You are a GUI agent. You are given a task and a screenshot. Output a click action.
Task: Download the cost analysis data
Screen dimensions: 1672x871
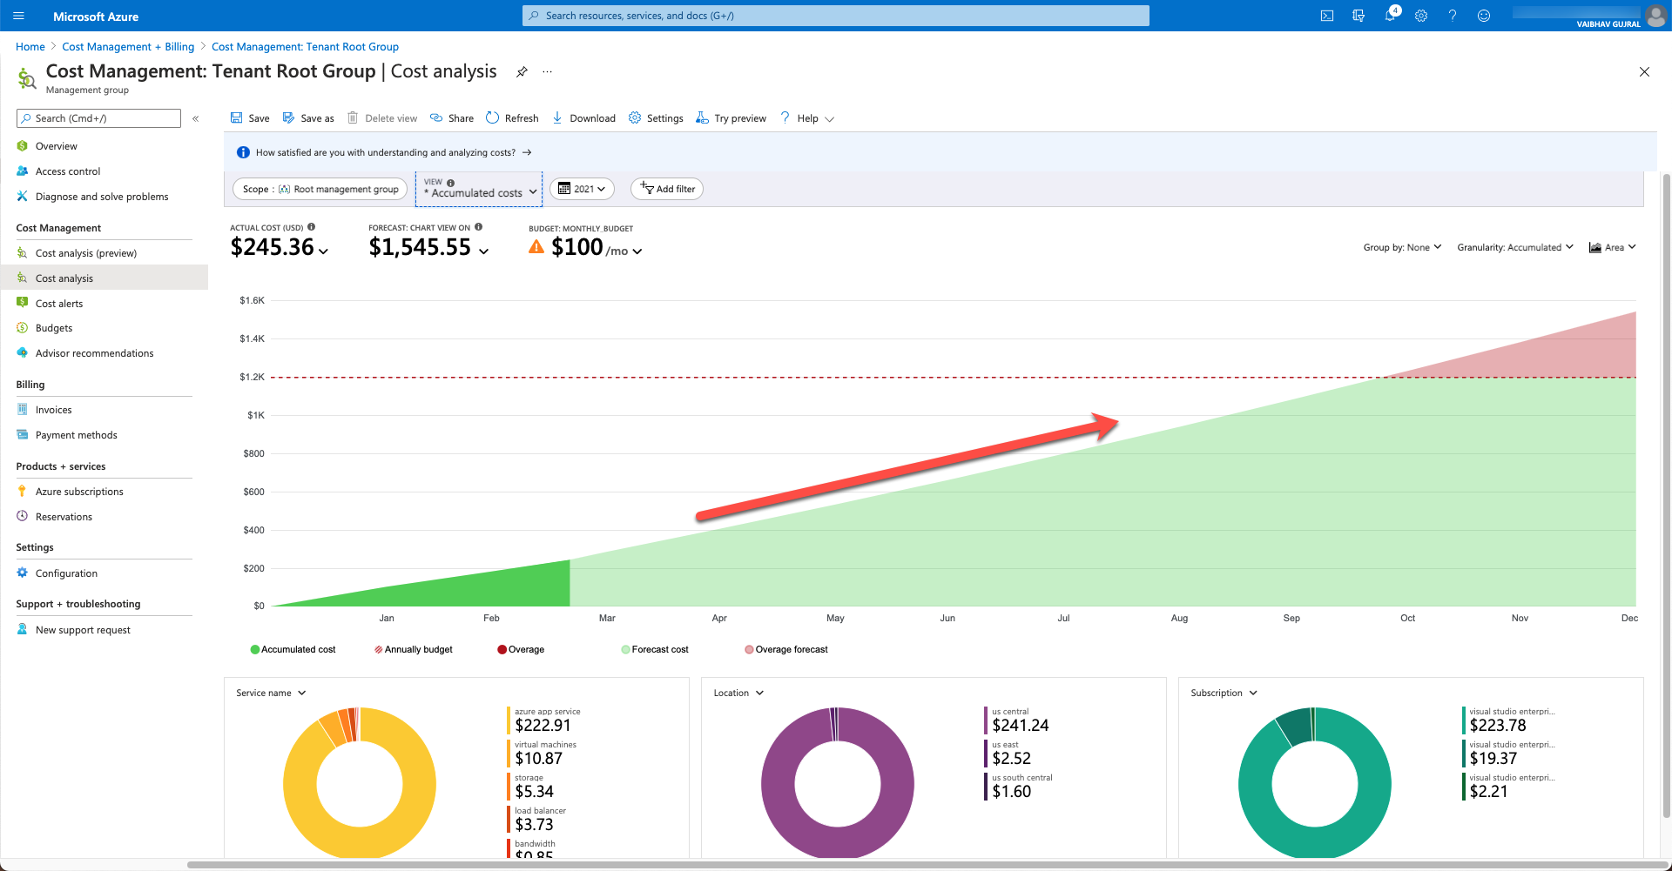coord(583,118)
